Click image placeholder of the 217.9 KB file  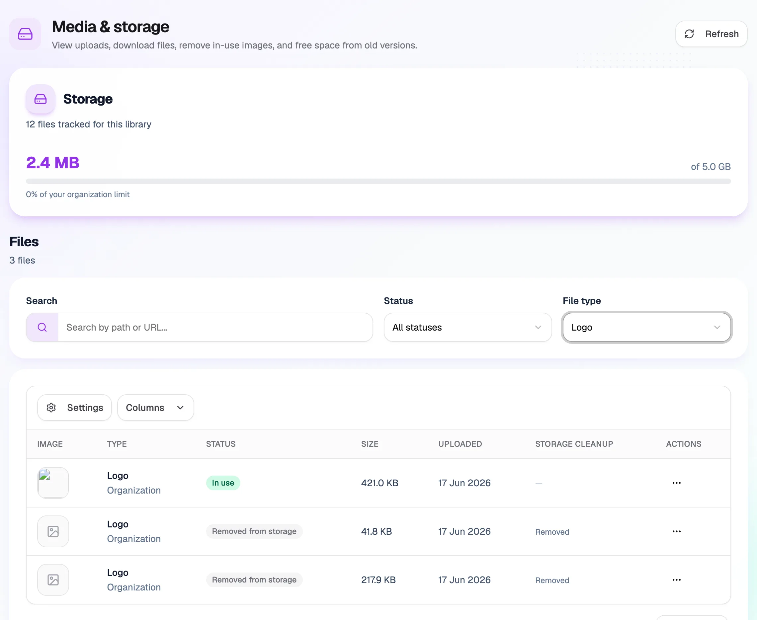tap(53, 580)
